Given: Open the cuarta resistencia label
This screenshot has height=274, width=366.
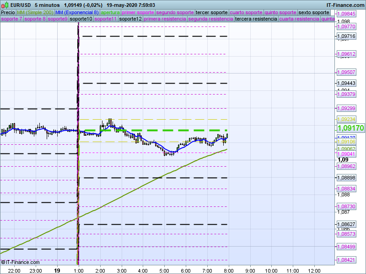Looking at the screenshot, I should pyautogui.click(x=299, y=19).
